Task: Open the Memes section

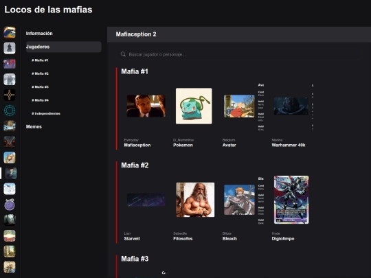Action: (x=34, y=127)
